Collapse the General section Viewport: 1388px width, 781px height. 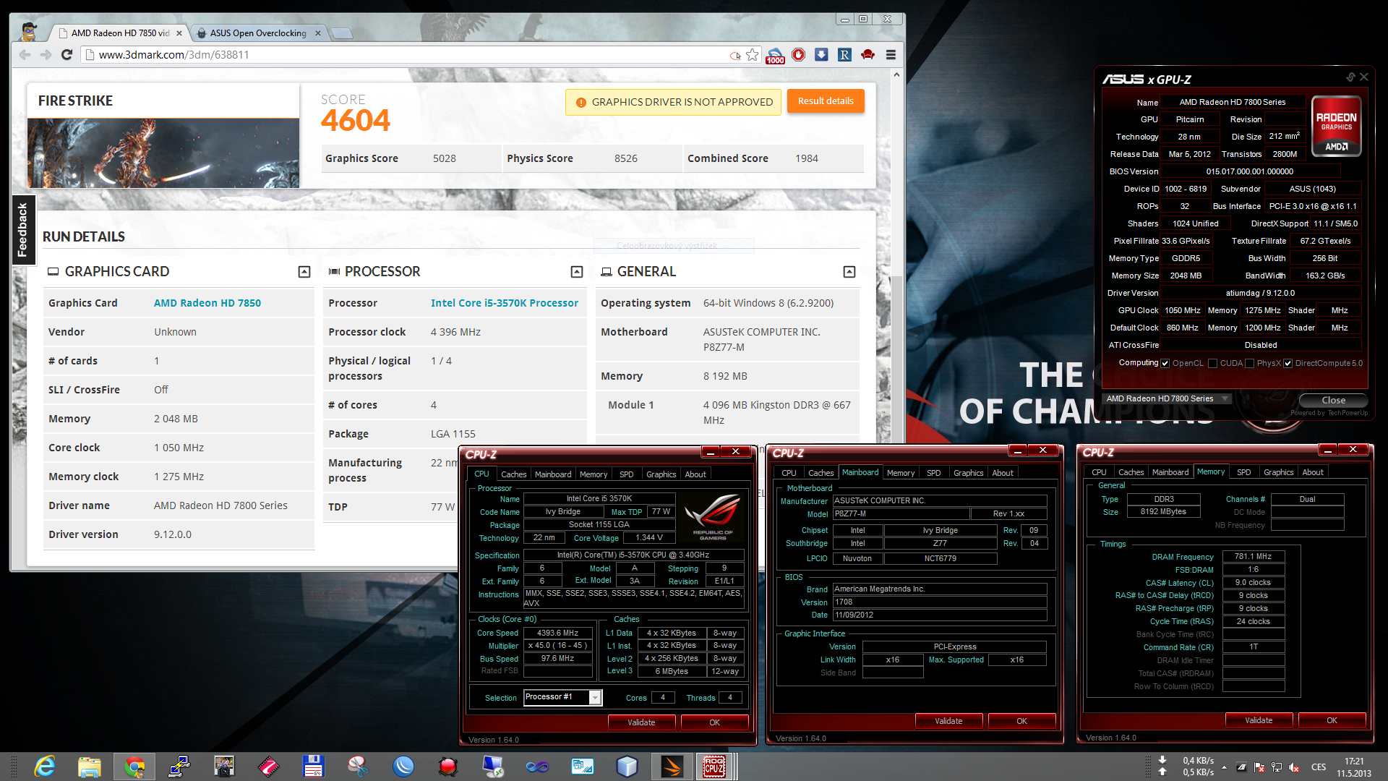[x=849, y=272]
